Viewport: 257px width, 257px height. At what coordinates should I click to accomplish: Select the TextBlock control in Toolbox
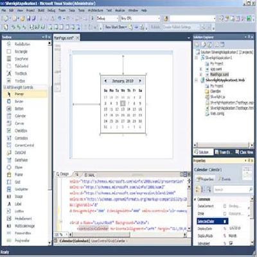[21, 73]
